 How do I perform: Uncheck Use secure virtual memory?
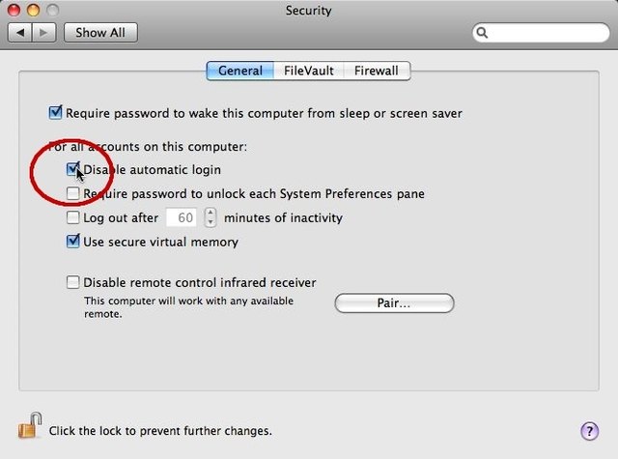tap(73, 242)
